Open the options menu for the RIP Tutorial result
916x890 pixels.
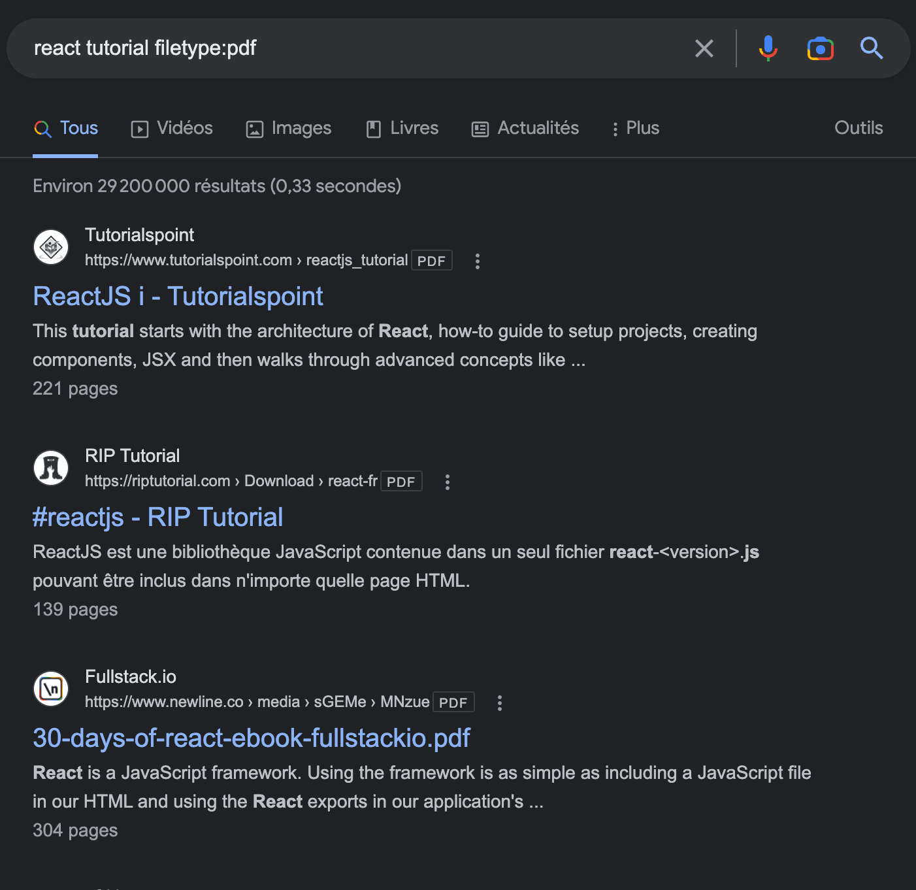448,482
